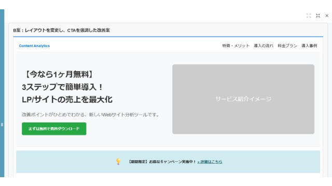Follow the 詳細はこちら campaign link
The height and width of the screenshot is (186, 332).
pyautogui.click(x=210, y=162)
